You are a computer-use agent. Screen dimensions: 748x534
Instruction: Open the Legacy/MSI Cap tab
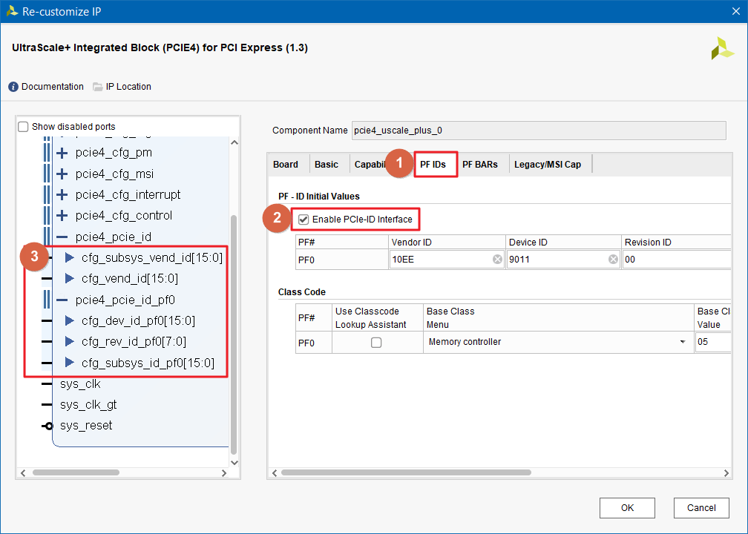(548, 165)
